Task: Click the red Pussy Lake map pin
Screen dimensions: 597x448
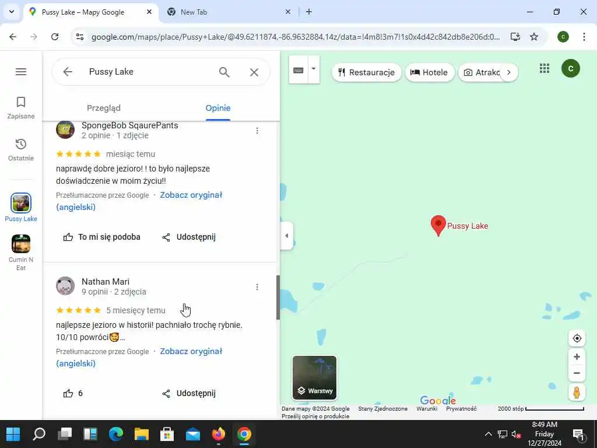Action: [438, 226]
